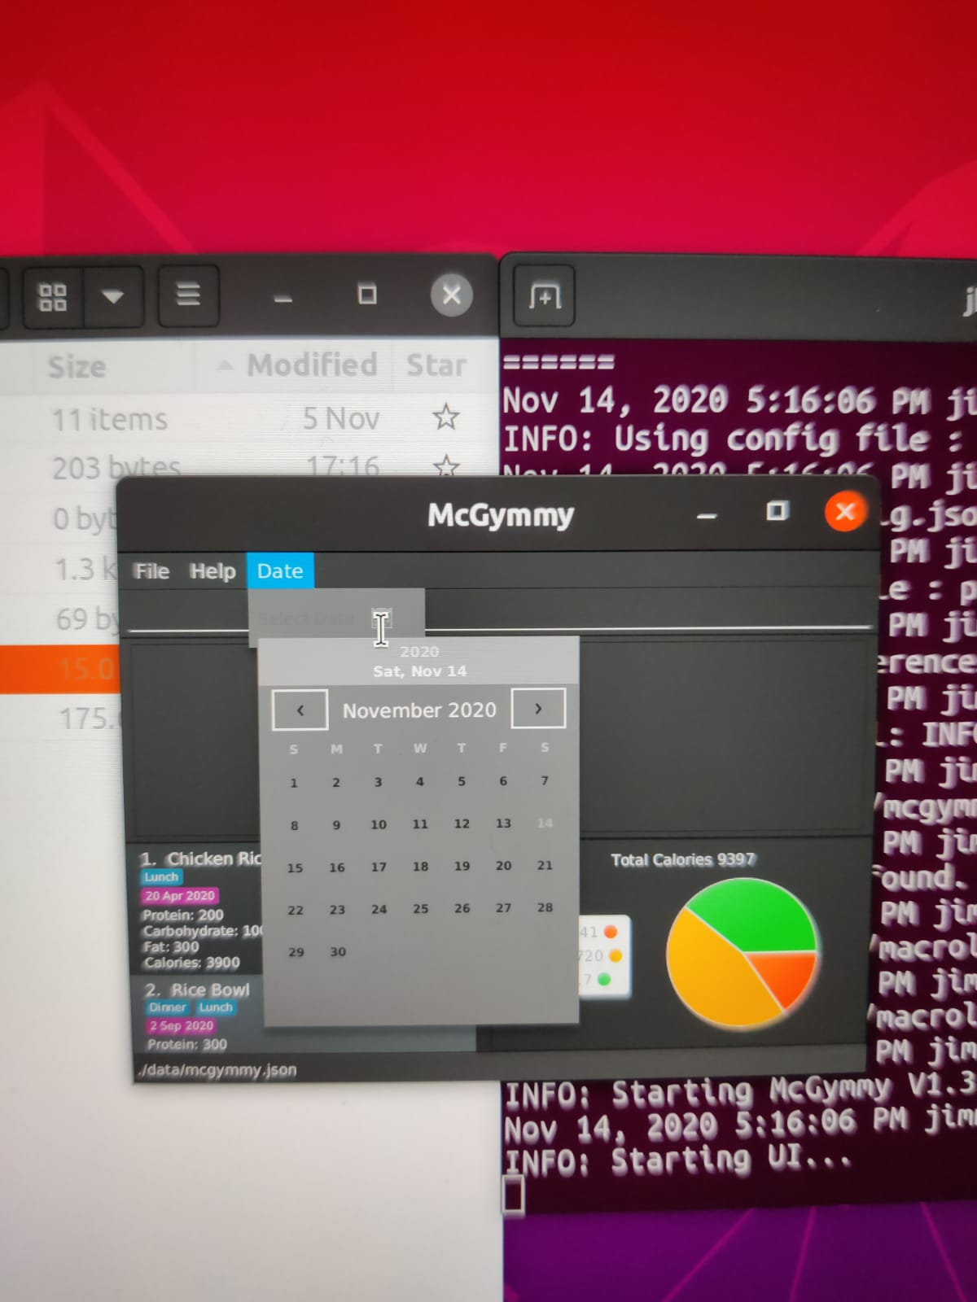Close the file manager window

coord(451,295)
